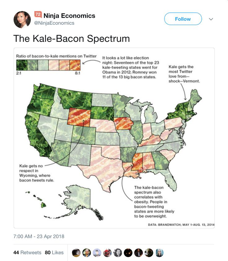The height and width of the screenshot is (261, 228).
Task: Open the @NinjaEconomics handle link
Action: point(54,23)
